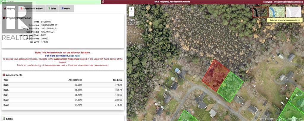Click the 'VACANT LOT' description text
The image size is (304, 121).
[x=48, y=32]
